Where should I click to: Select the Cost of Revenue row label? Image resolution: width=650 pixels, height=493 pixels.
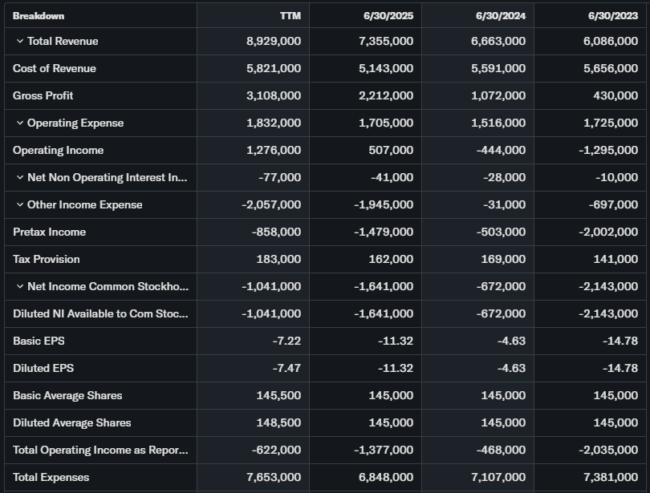(55, 69)
